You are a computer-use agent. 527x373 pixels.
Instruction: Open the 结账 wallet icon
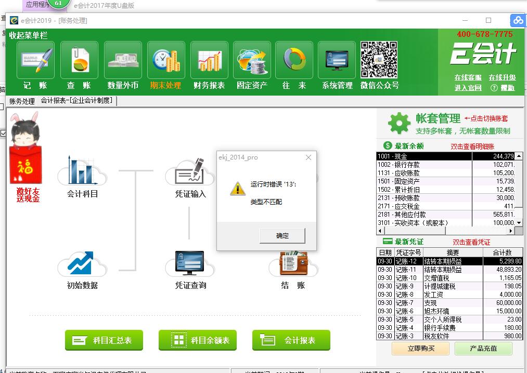pos(293,263)
